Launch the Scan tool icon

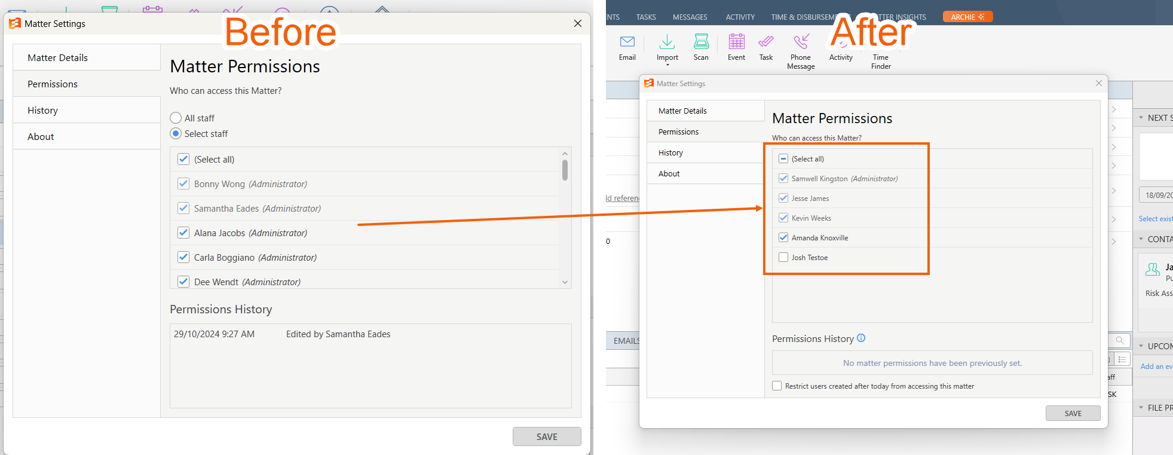701,42
